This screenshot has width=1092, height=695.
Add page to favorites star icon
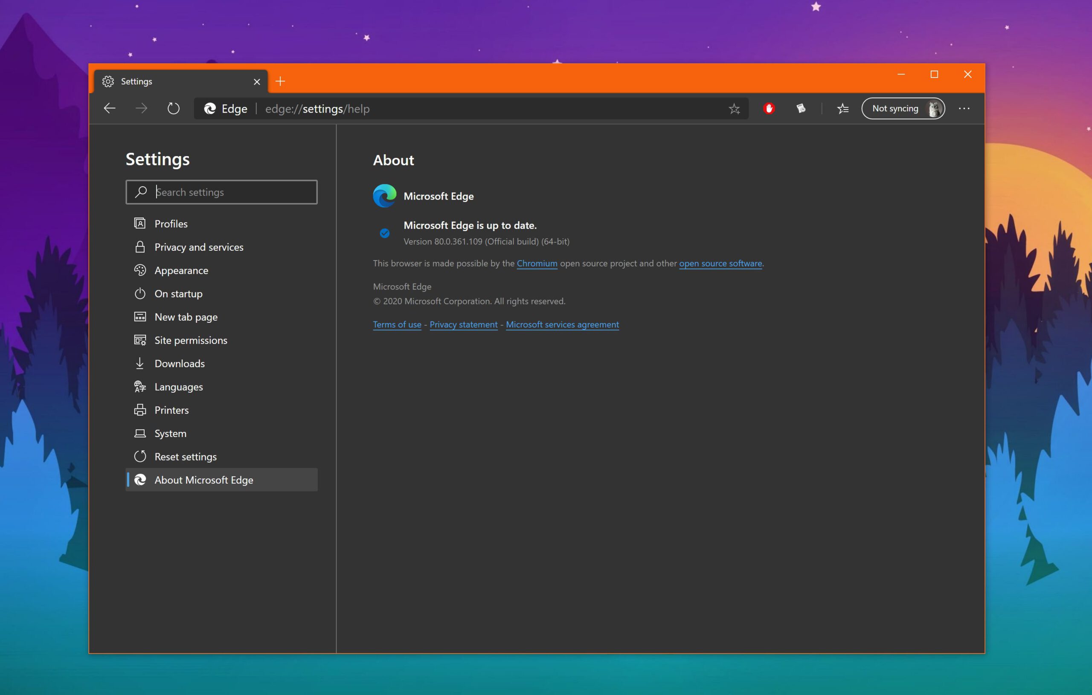tap(734, 109)
